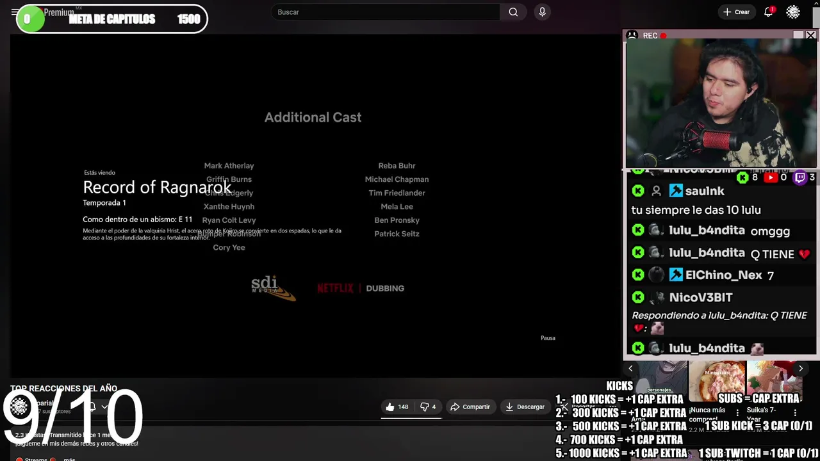This screenshot has width=820, height=461.
Task: Click the YouTube viewer counter icon
Action: pos(771,177)
